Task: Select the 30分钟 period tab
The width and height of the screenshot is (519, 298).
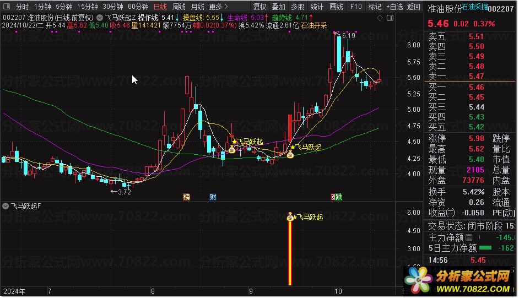Action: [113, 7]
